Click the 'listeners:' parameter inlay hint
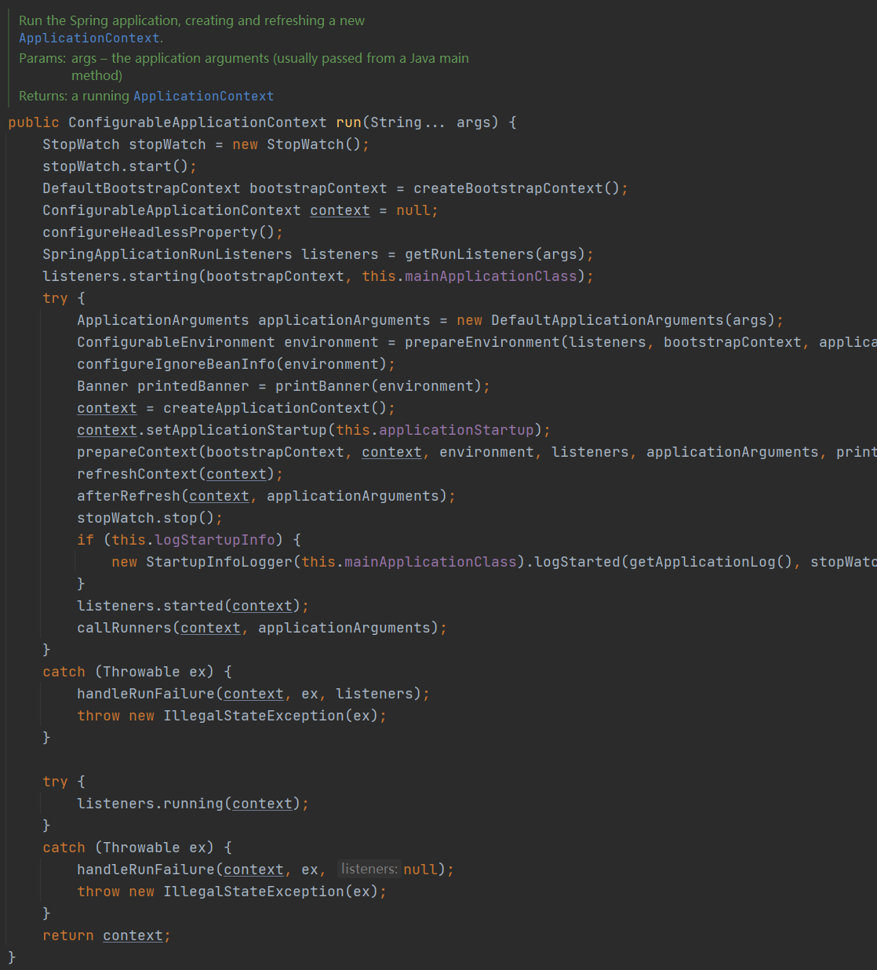Image resolution: width=877 pixels, height=970 pixels. pos(369,869)
